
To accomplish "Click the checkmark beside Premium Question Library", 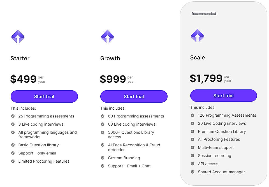I will (x=192, y=131).
